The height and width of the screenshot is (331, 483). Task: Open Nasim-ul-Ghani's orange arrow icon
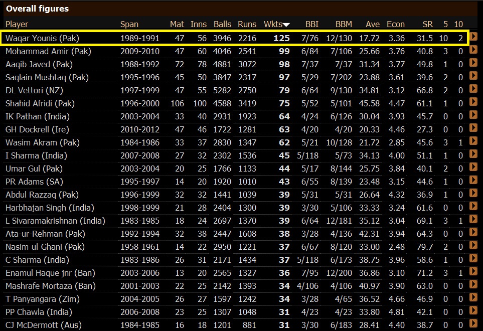pyautogui.click(x=473, y=245)
